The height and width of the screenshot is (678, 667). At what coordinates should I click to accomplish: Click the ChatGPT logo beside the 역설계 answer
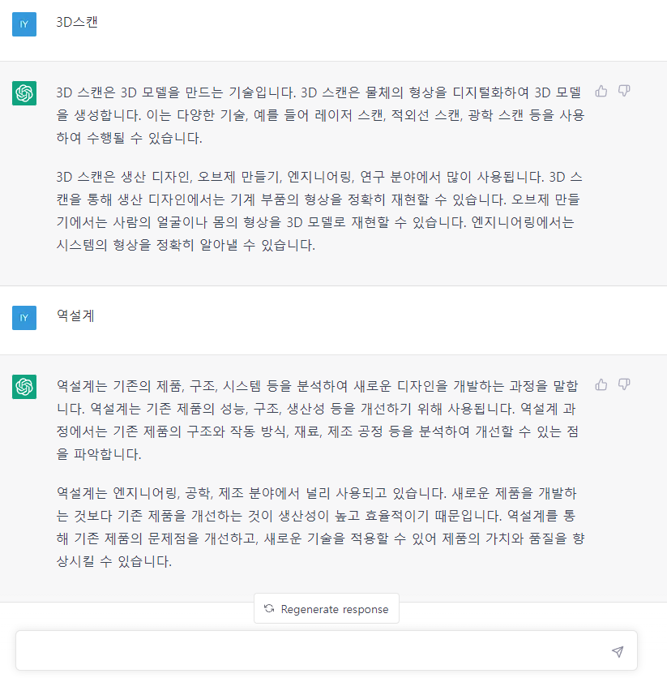coord(24,388)
